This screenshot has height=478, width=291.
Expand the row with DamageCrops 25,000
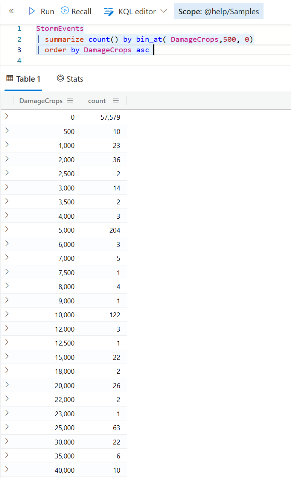pyautogui.click(x=7, y=427)
